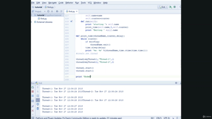Click the Platform and Plugin Updates status message
This screenshot has height=119, width=212.
pos(79,118)
